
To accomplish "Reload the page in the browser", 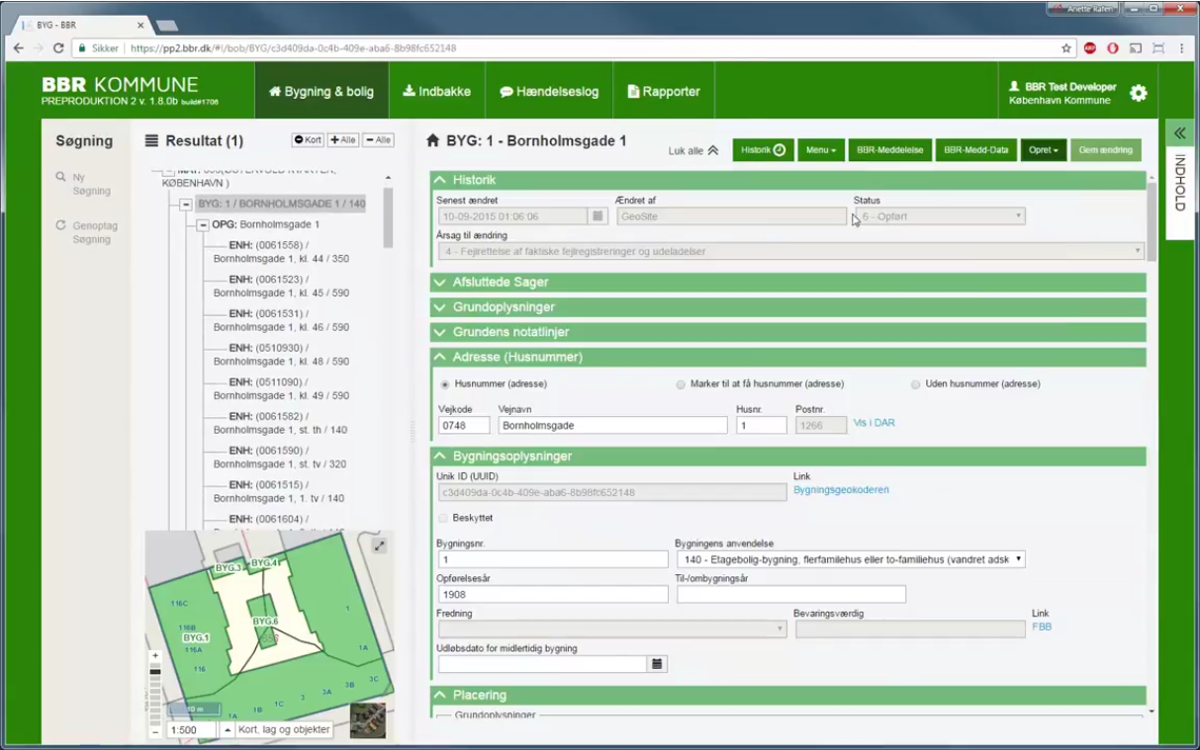I will tap(58, 47).
